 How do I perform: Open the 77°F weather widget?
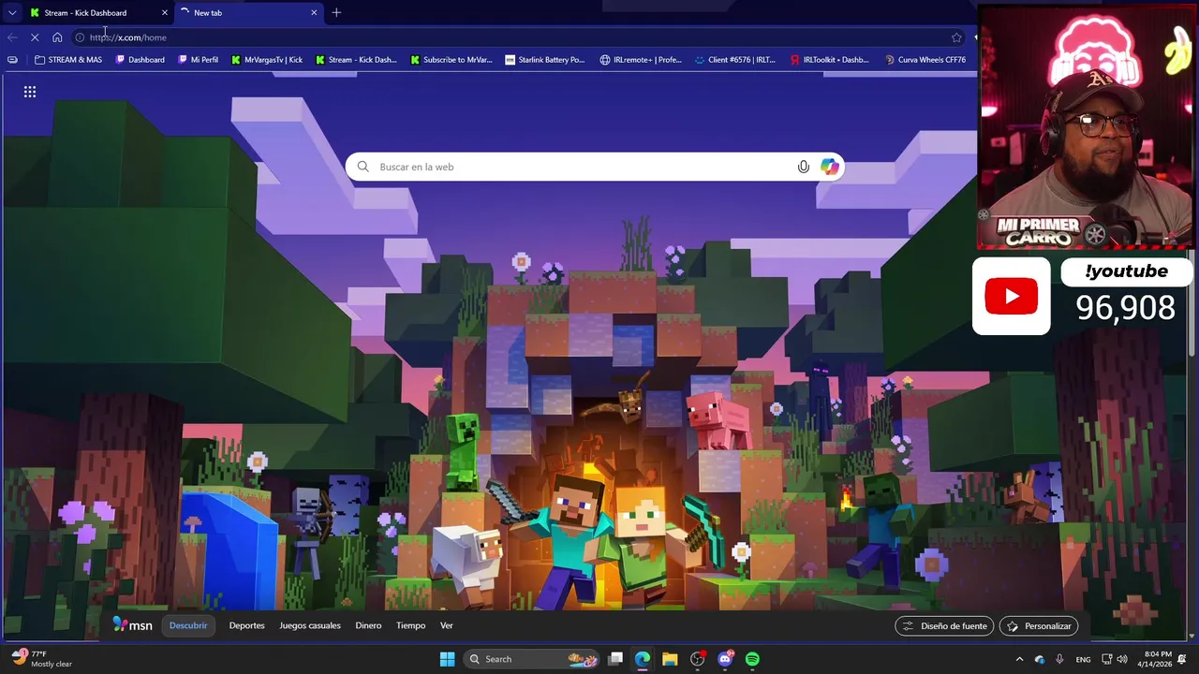[x=42, y=659]
